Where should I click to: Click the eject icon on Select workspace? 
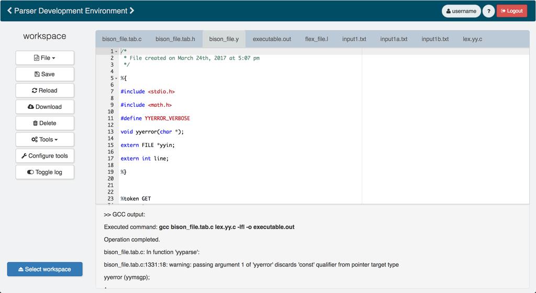tap(21, 269)
